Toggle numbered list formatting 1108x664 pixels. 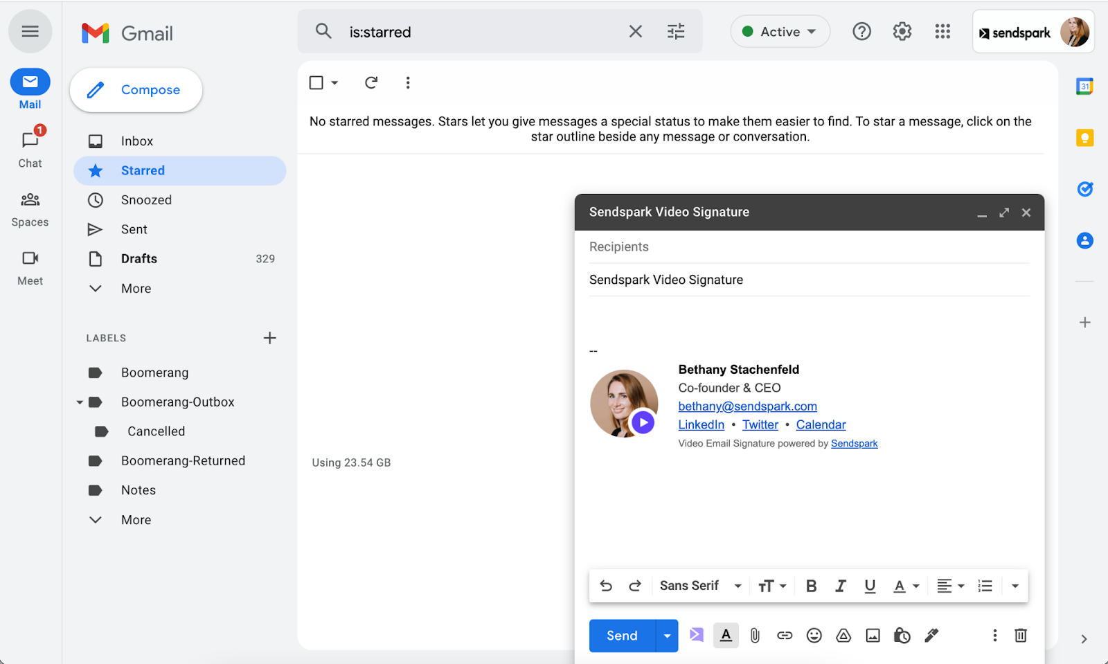[985, 586]
